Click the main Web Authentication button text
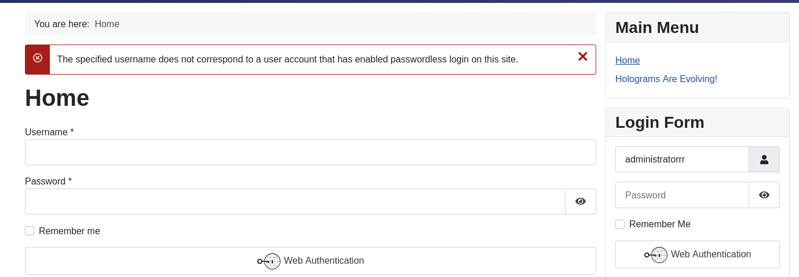 324,261
